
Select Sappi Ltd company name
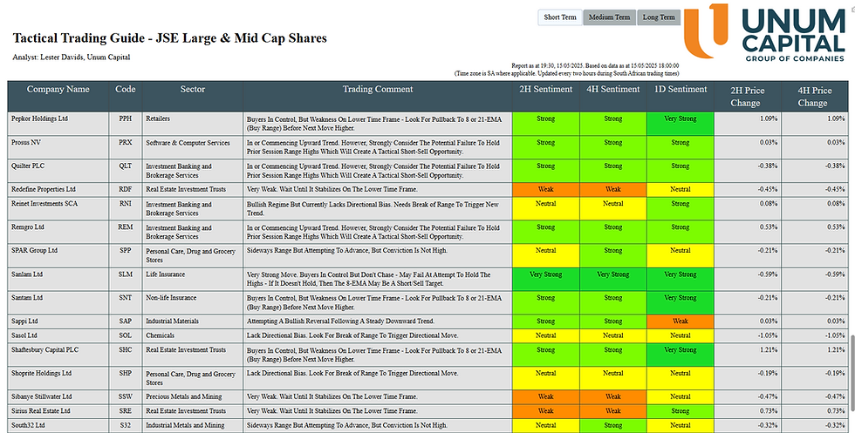24,321
